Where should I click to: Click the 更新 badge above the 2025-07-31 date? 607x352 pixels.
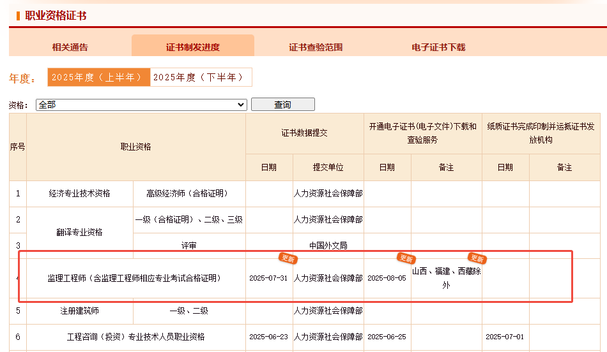coord(288,258)
